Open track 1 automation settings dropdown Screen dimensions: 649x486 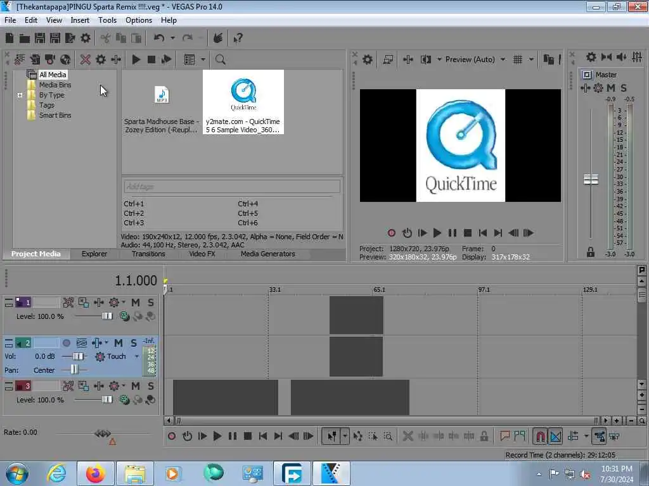pyautogui.click(x=124, y=302)
